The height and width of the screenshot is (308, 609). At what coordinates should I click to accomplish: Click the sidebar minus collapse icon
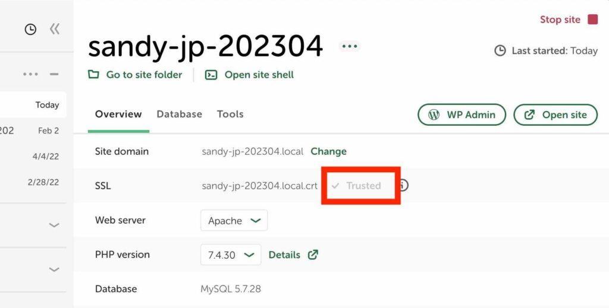[x=54, y=74]
